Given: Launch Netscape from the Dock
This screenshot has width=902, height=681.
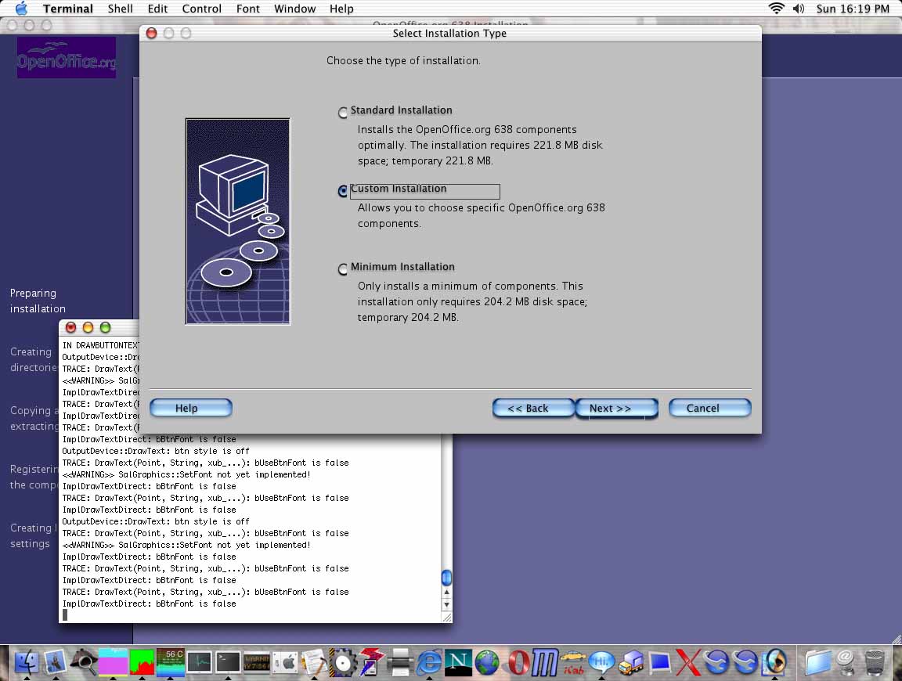Looking at the screenshot, I should pyautogui.click(x=458, y=662).
